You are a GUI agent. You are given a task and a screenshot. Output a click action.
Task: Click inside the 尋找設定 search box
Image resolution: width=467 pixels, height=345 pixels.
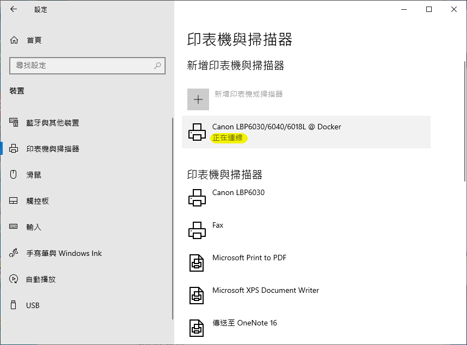click(81, 66)
